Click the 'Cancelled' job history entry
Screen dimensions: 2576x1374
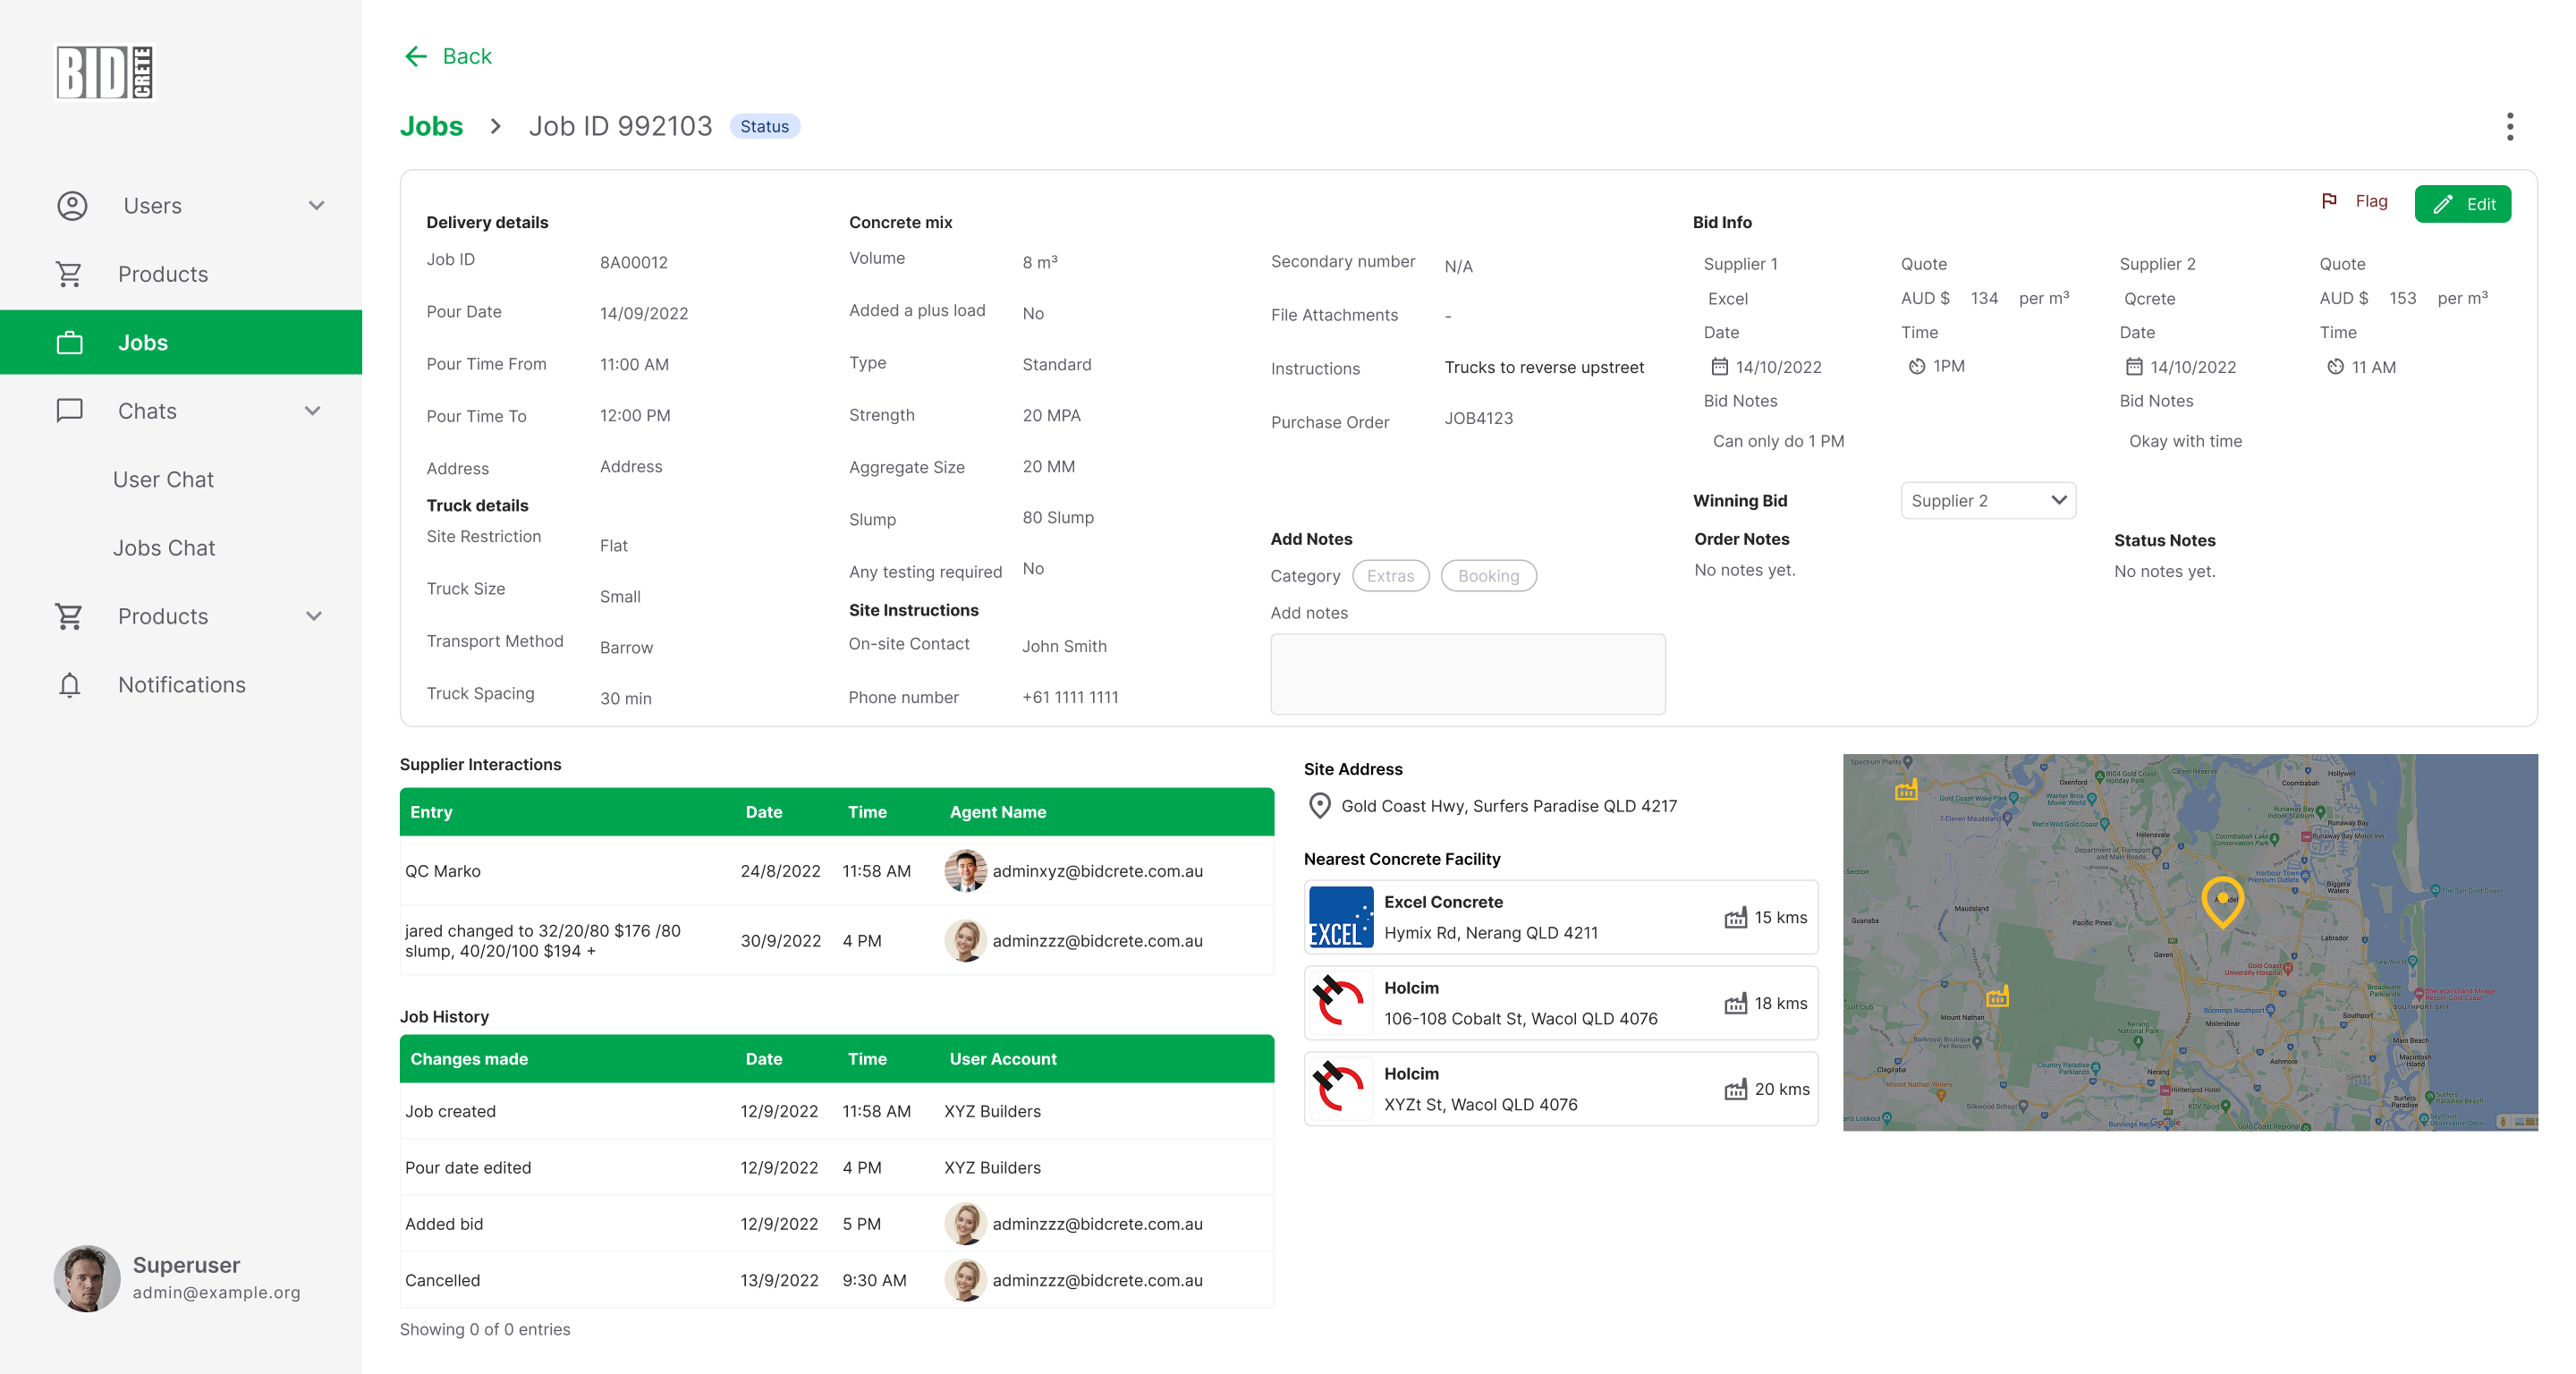pos(442,1280)
